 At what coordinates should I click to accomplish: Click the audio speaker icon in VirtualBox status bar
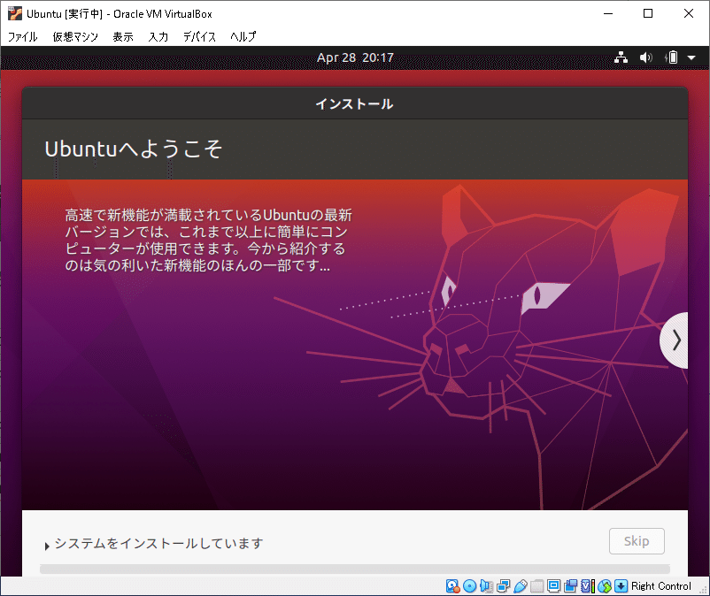point(486,586)
